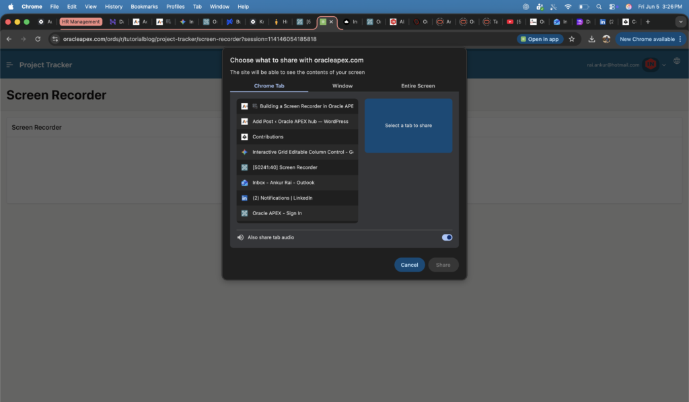Open site information icon in address bar
The height and width of the screenshot is (402, 689).
[x=55, y=39]
